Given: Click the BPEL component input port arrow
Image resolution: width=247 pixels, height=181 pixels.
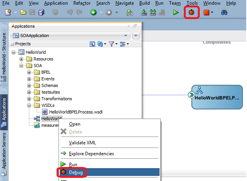Looking at the screenshot, I should pos(191,95).
